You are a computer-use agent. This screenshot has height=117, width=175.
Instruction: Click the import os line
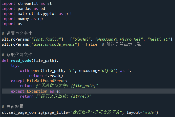coord(12,24)
